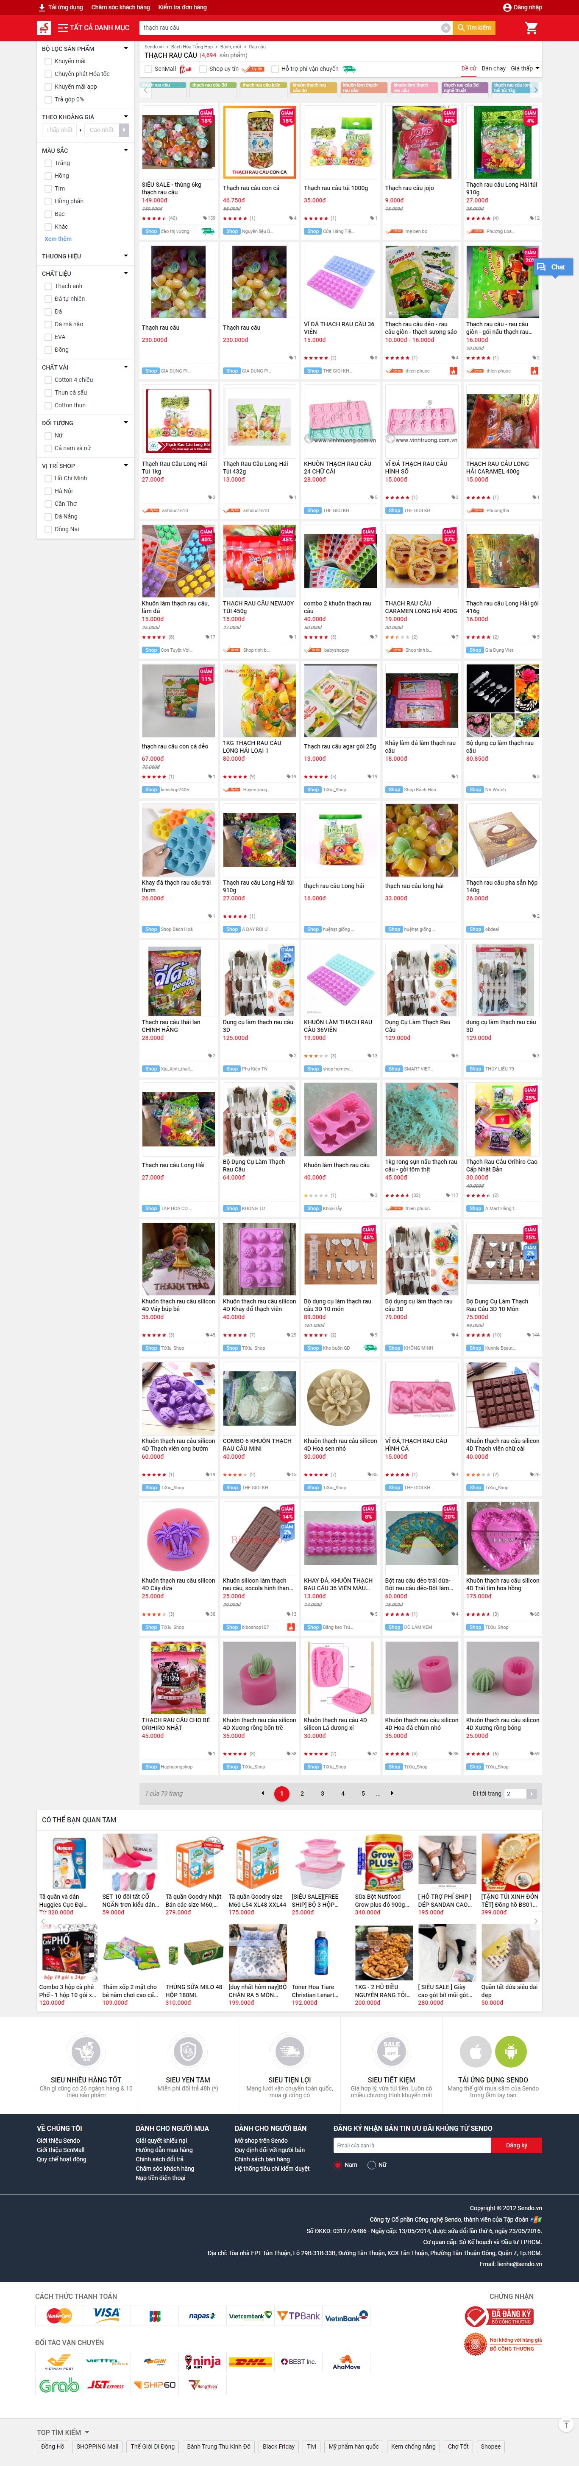The height and width of the screenshot is (2466, 579).
Task: Click Xem thêm under colors
Action: pyautogui.click(x=58, y=238)
